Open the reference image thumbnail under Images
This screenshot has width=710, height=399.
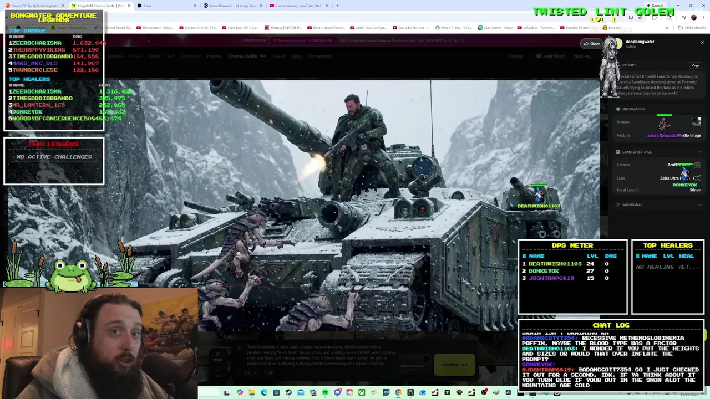pyautogui.click(x=697, y=122)
